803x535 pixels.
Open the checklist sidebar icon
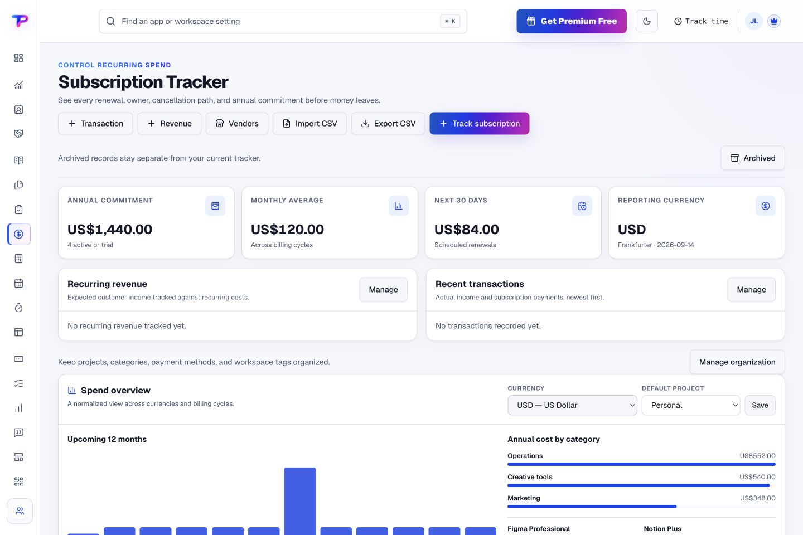click(18, 383)
